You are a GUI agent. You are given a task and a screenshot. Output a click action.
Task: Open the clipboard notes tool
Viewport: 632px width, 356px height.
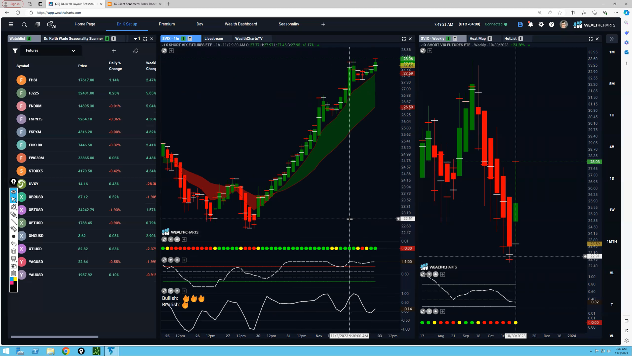coord(13,273)
